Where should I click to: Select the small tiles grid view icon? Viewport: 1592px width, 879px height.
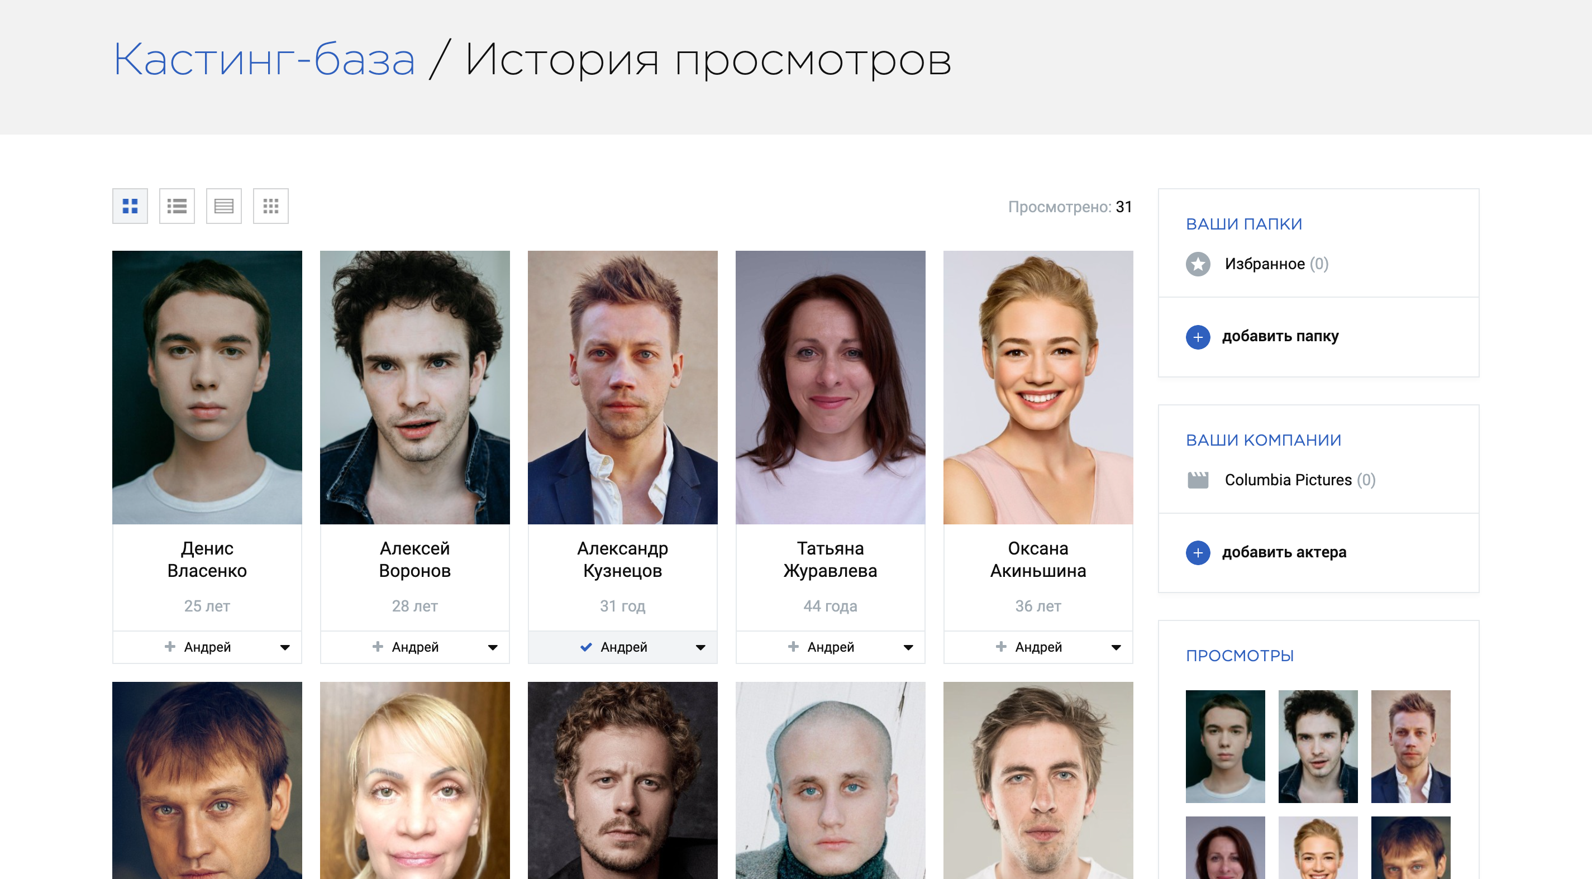coord(271,206)
